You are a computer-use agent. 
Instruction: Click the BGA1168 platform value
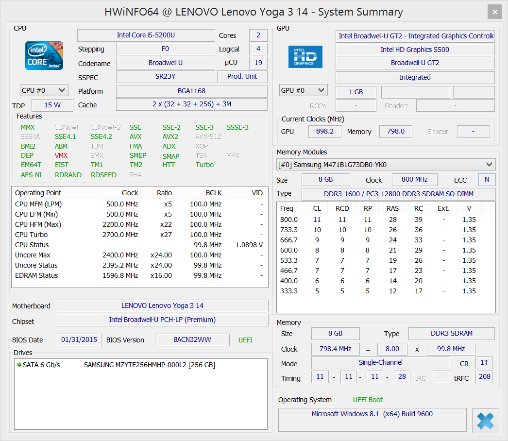click(x=191, y=91)
